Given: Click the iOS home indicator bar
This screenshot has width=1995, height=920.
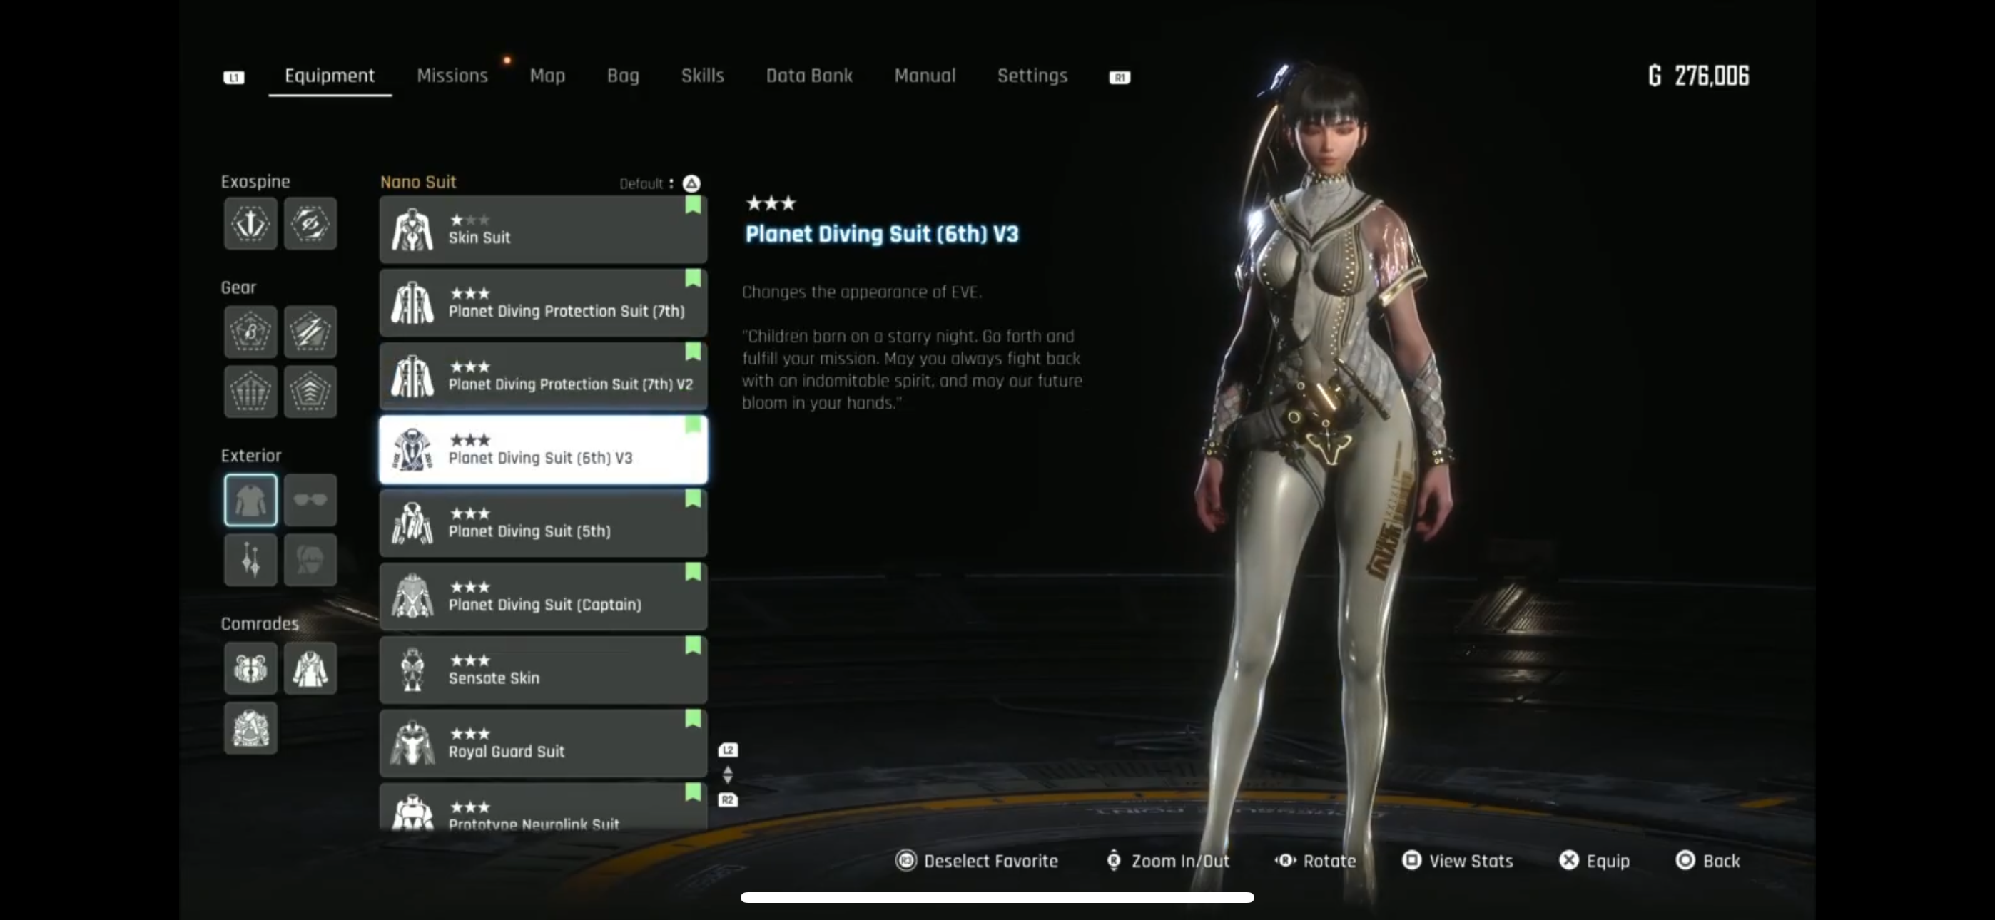Looking at the screenshot, I should (997, 898).
